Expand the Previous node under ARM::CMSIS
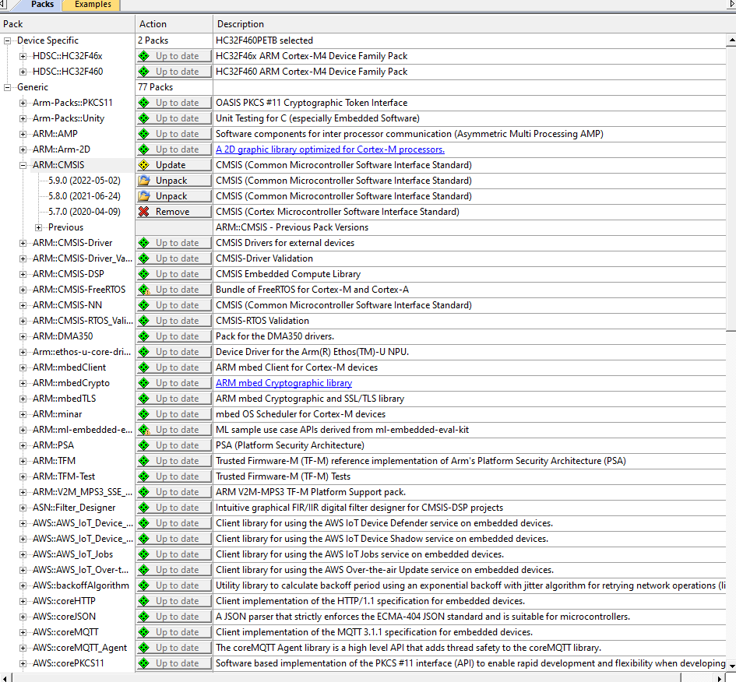The height and width of the screenshot is (682, 736). tap(39, 227)
